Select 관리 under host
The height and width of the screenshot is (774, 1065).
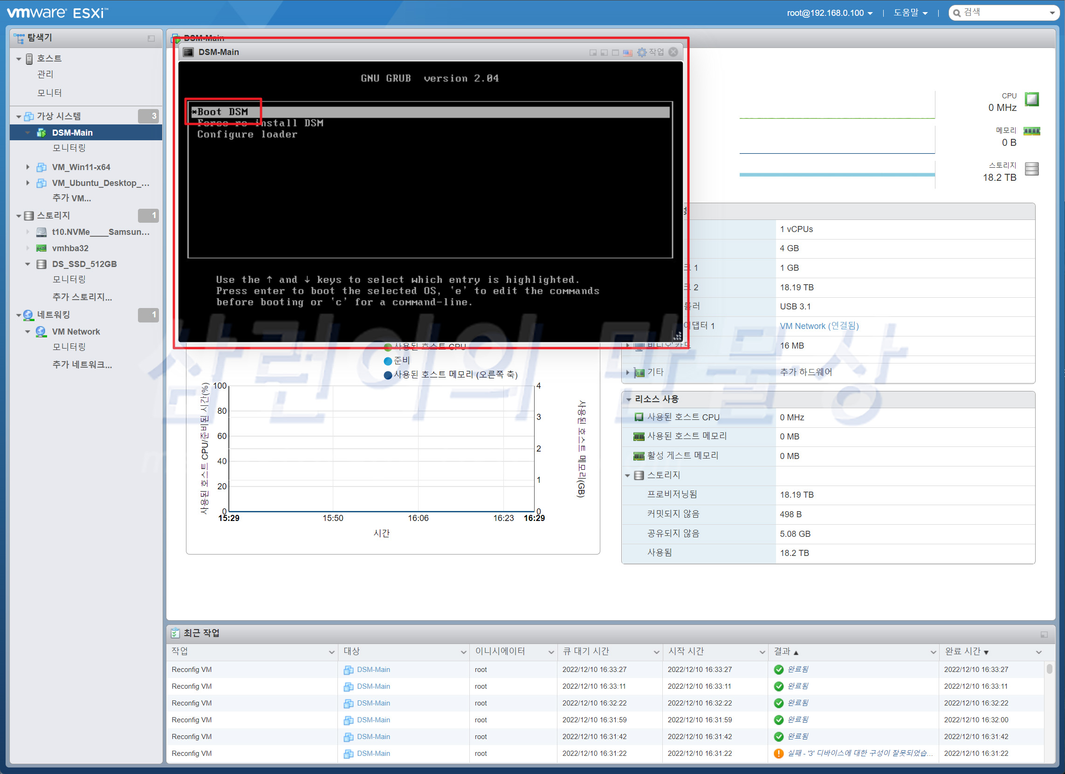coord(46,74)
